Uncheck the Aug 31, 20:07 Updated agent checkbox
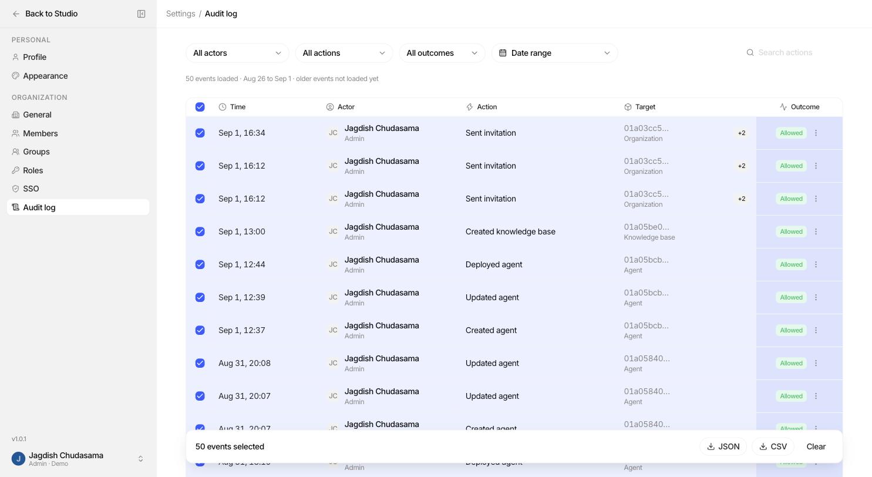This screenshot has height=477, width=872. pyautogui.click(x=200, y=396)
